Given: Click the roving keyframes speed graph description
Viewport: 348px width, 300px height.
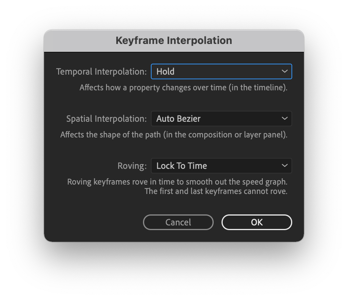Looking at the screenshot, I should pyautogui.click(x=177, y=182).
